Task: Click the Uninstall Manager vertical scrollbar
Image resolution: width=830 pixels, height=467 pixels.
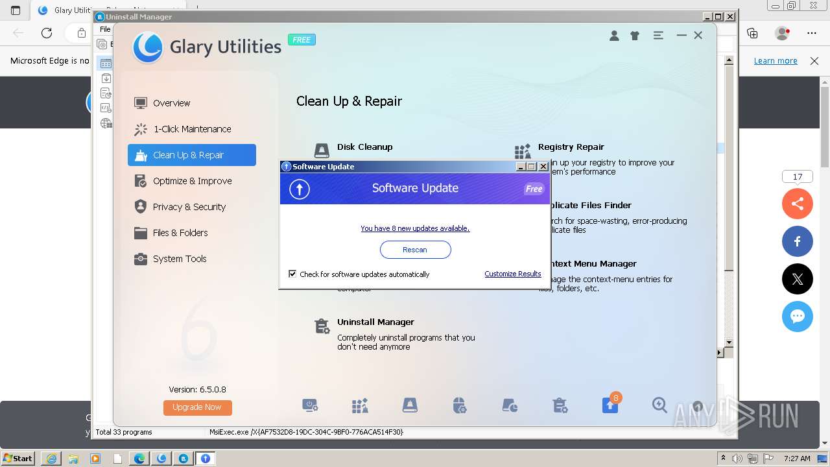Action: click(729, 169)
